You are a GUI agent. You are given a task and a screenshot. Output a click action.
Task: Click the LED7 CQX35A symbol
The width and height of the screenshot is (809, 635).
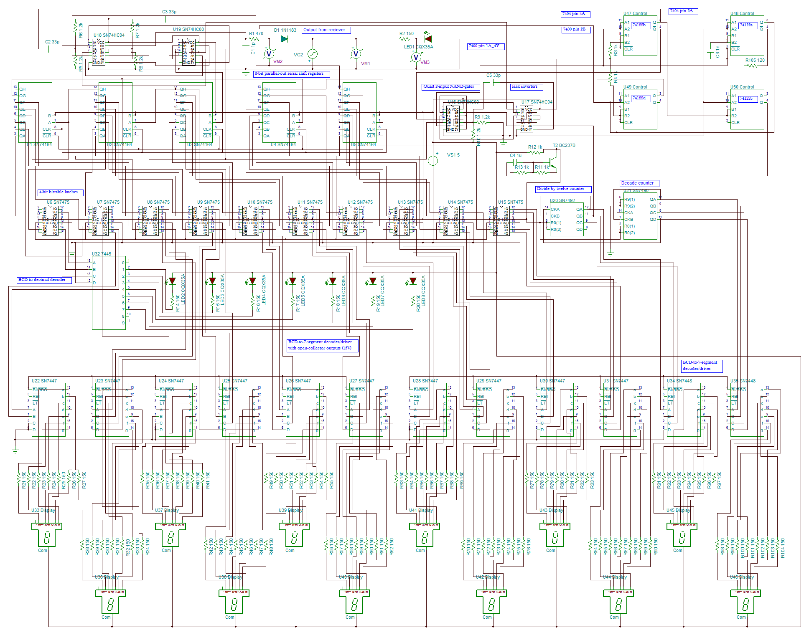coord(373,281)
